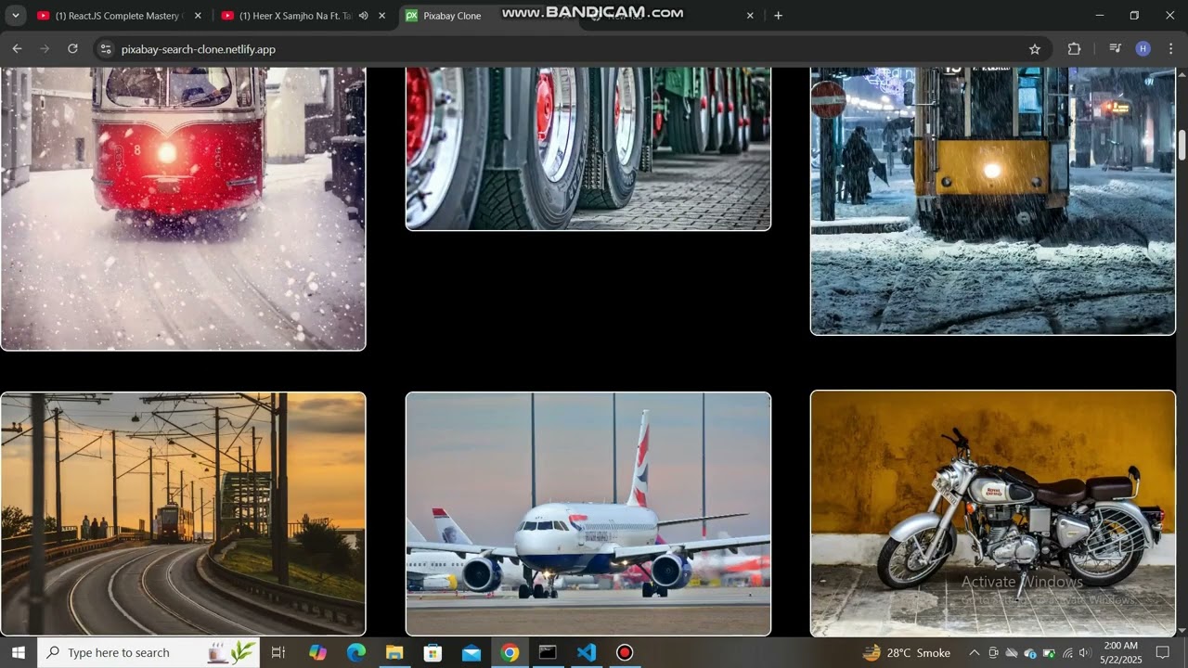Viewport: 1188px width, 668px height.
Task: Open the Wi-Fi network tray icon
Action: pos(1067,652)
